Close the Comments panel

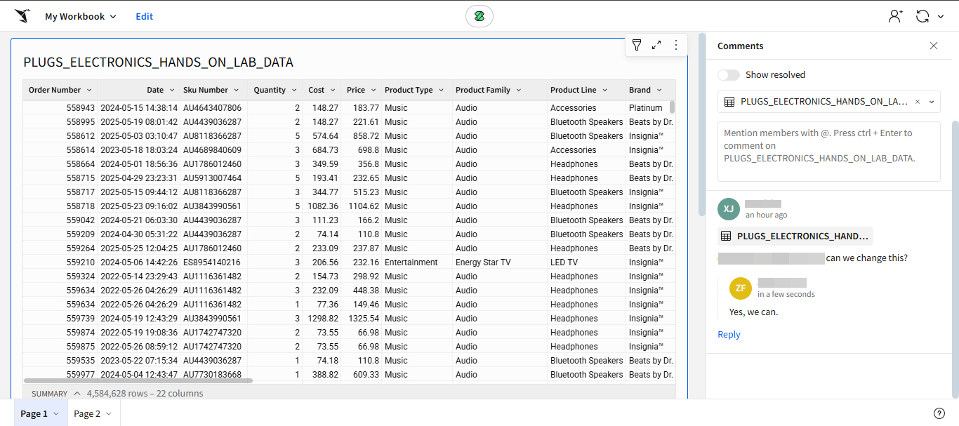[x=934, y=46]
